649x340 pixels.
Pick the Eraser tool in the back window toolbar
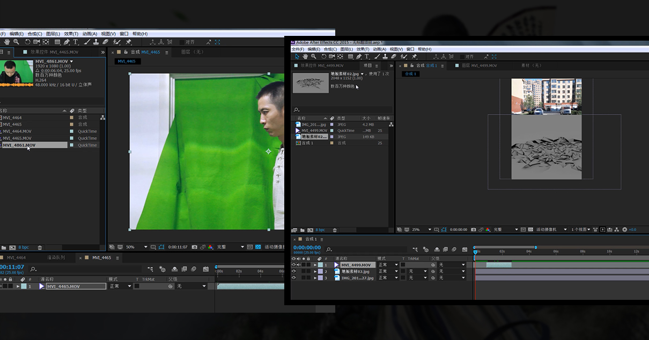[105, 42]
